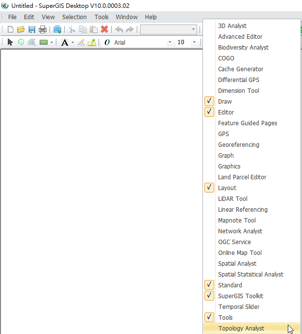Click the Undo arrow icon
The width and height of the screenshot is (302, 334).
point(119,29)
